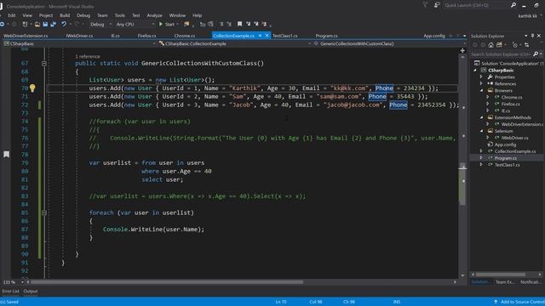
Task: Select WebDriverExtension.cs in Solution Explorer tree
Action: point(522,124)
